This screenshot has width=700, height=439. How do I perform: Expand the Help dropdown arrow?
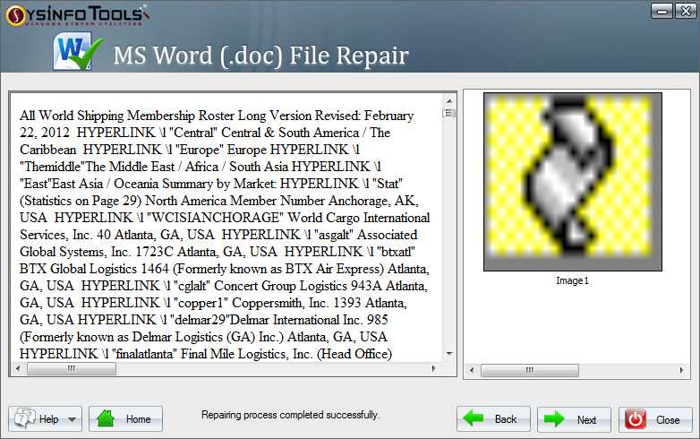click(x=73, y=420)
